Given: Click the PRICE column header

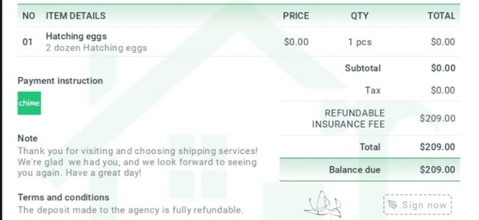Looking at the screenshot, I should pyautogui.click(x=296, y=16).
